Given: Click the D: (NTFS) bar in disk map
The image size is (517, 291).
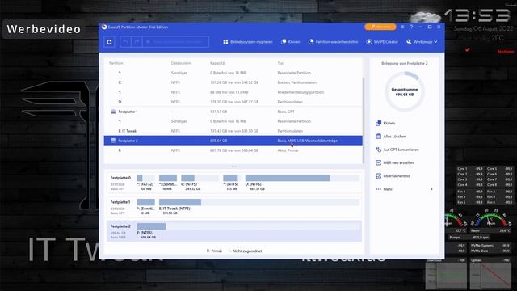Looking at the screenshot, I should pos(302,178).
